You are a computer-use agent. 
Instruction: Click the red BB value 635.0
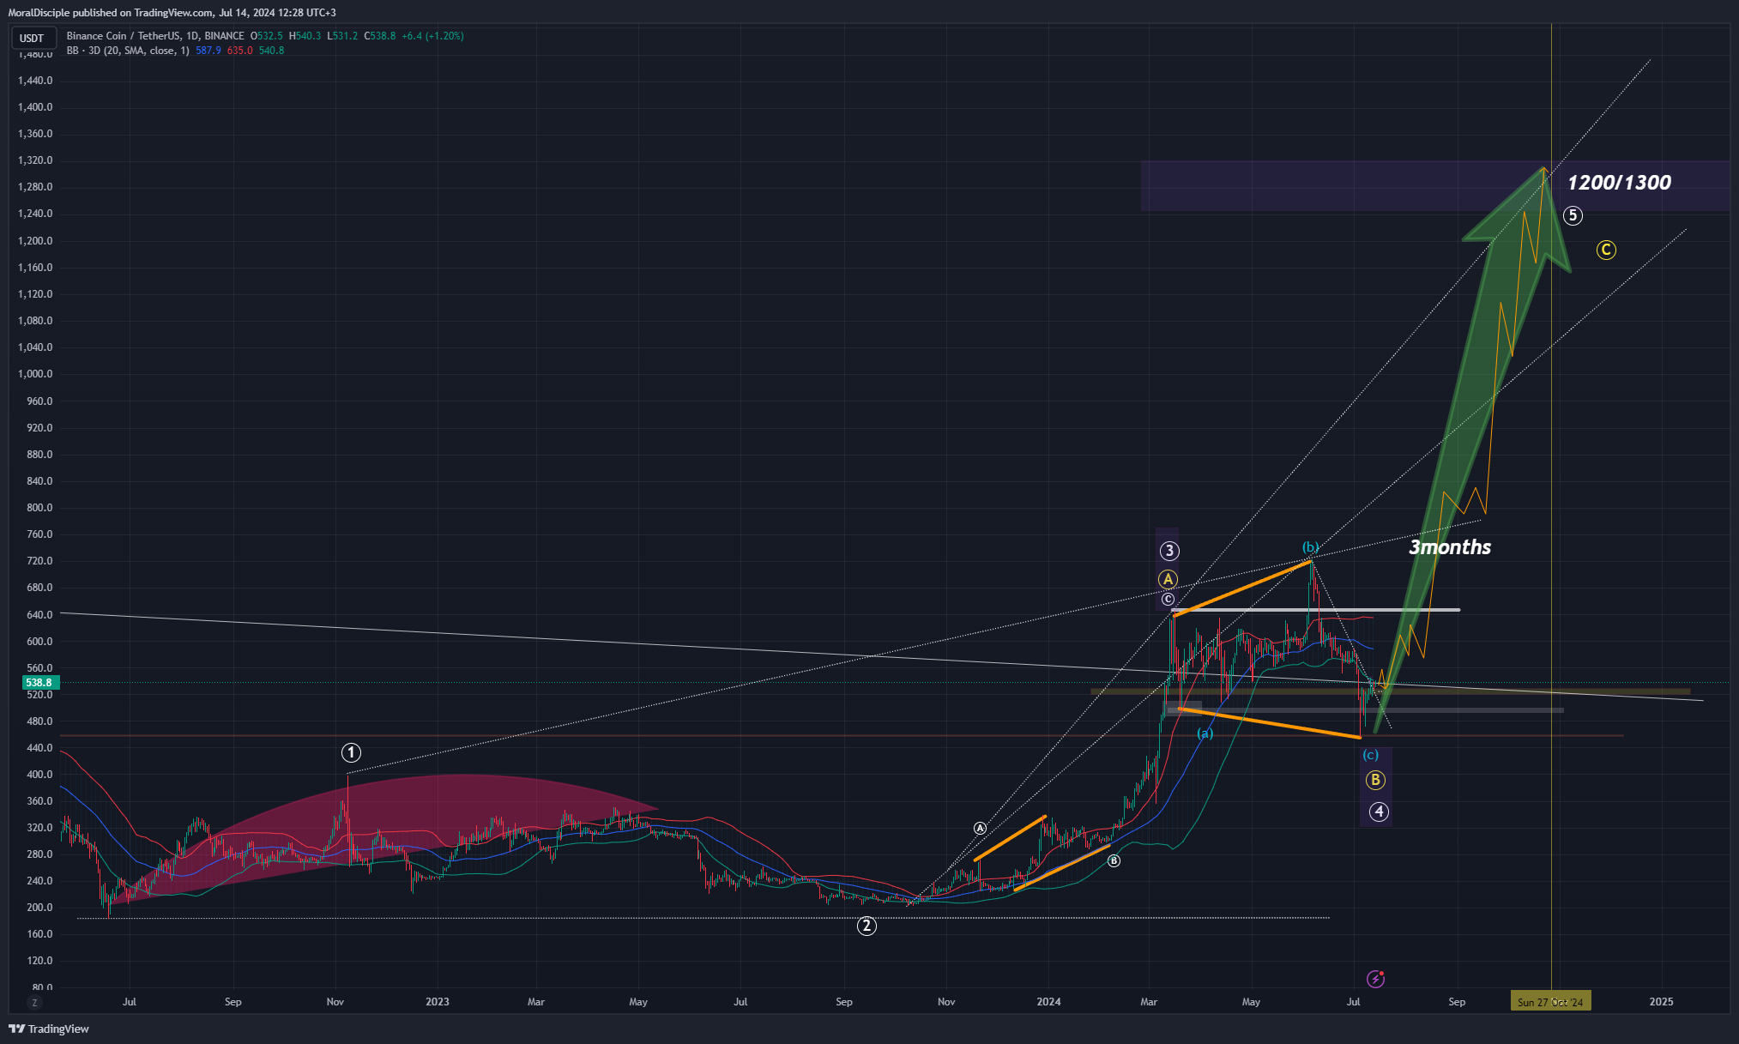tap(239, 51)
